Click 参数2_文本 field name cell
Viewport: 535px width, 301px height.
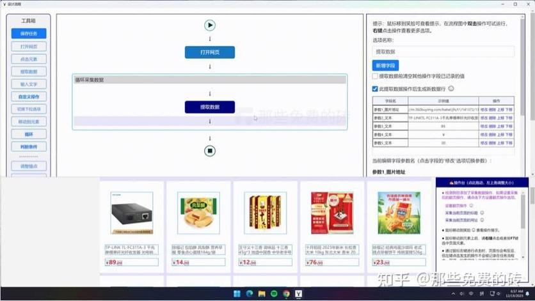(x=390, y=118)
